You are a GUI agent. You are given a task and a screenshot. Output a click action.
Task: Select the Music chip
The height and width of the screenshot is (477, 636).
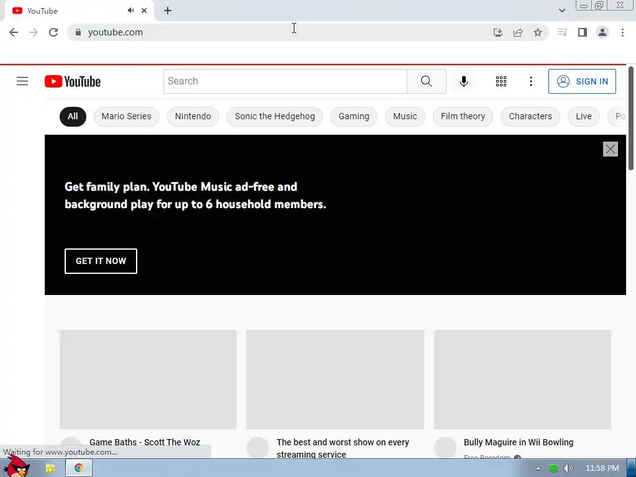405,116
